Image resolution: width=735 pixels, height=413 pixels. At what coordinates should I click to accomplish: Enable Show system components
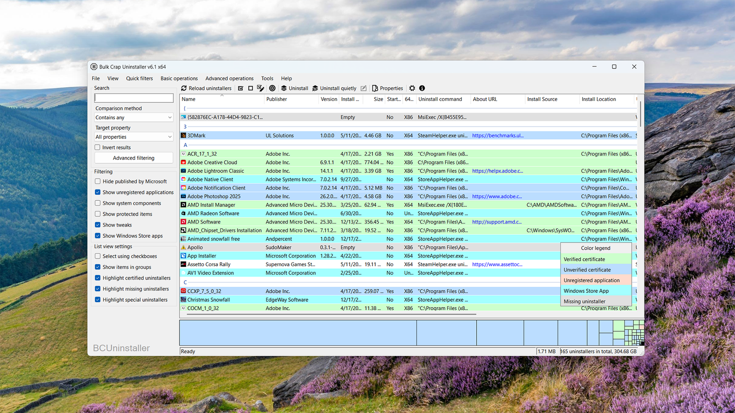tap(98, 203)
